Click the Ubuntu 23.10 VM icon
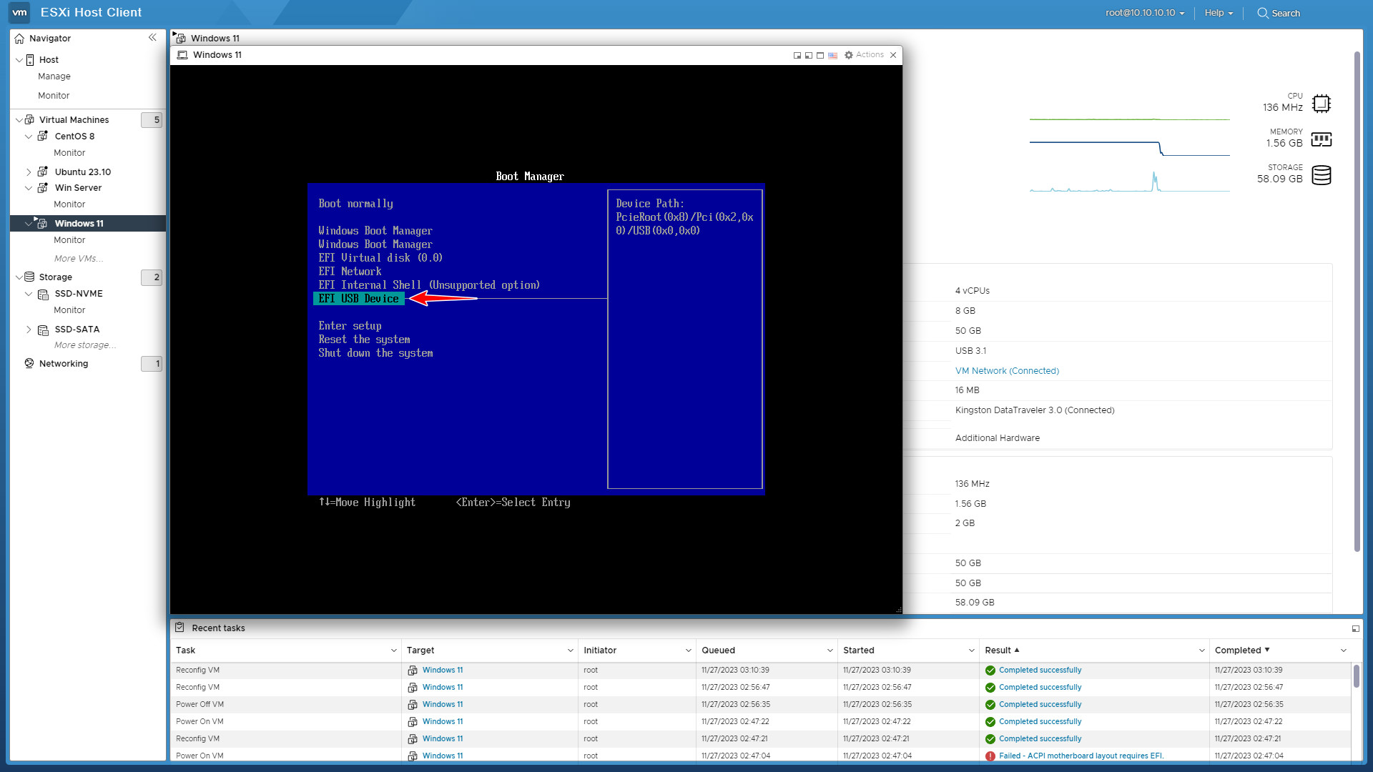The height and width of the screenshot is (772, 1373). point(43,172)
